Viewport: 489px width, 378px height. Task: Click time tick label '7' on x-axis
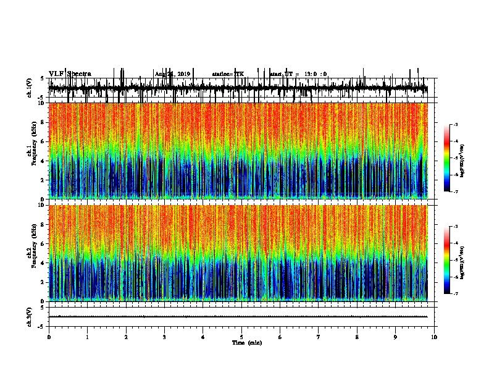[319, 337]
